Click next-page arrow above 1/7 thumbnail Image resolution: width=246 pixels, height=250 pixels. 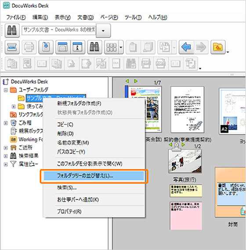coord(136,81)
